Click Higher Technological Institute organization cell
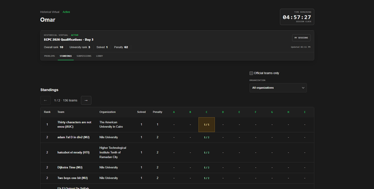Image resolution: width=374 pixels, height=189 pixels. coord(113,153)
